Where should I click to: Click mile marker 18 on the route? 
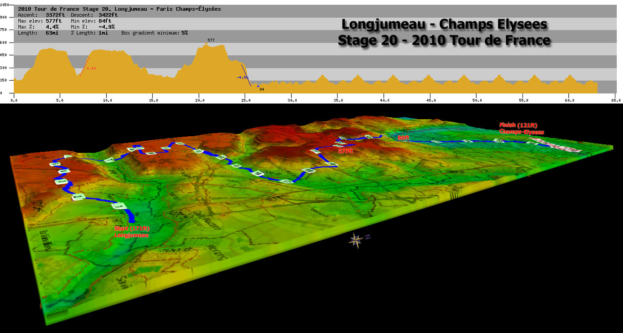(308, 170)
